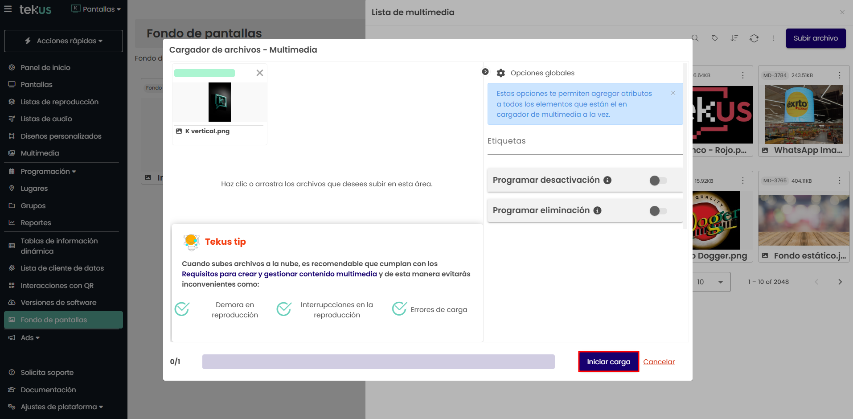The width and height of the screenshot is (853, 419).
Task: Open the Pantallas dropdown in header
Action: [x=96, y=9]
